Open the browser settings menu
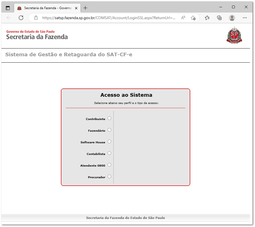The height and width of the screenshot is (227, 255). pos(245,17)
